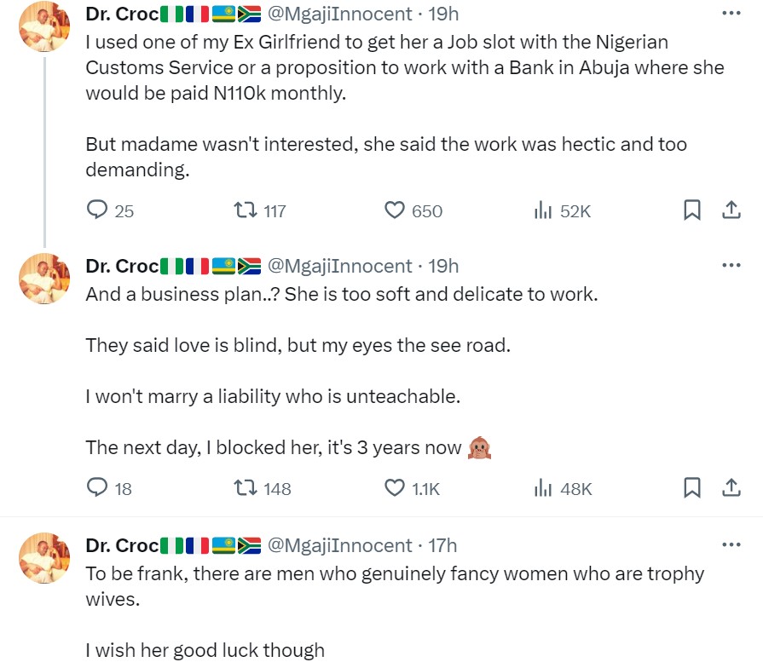This screenshot has width=763, height=662.
Task: Share the 'love is blind' tweet
Action: click(x=731, y=487)
